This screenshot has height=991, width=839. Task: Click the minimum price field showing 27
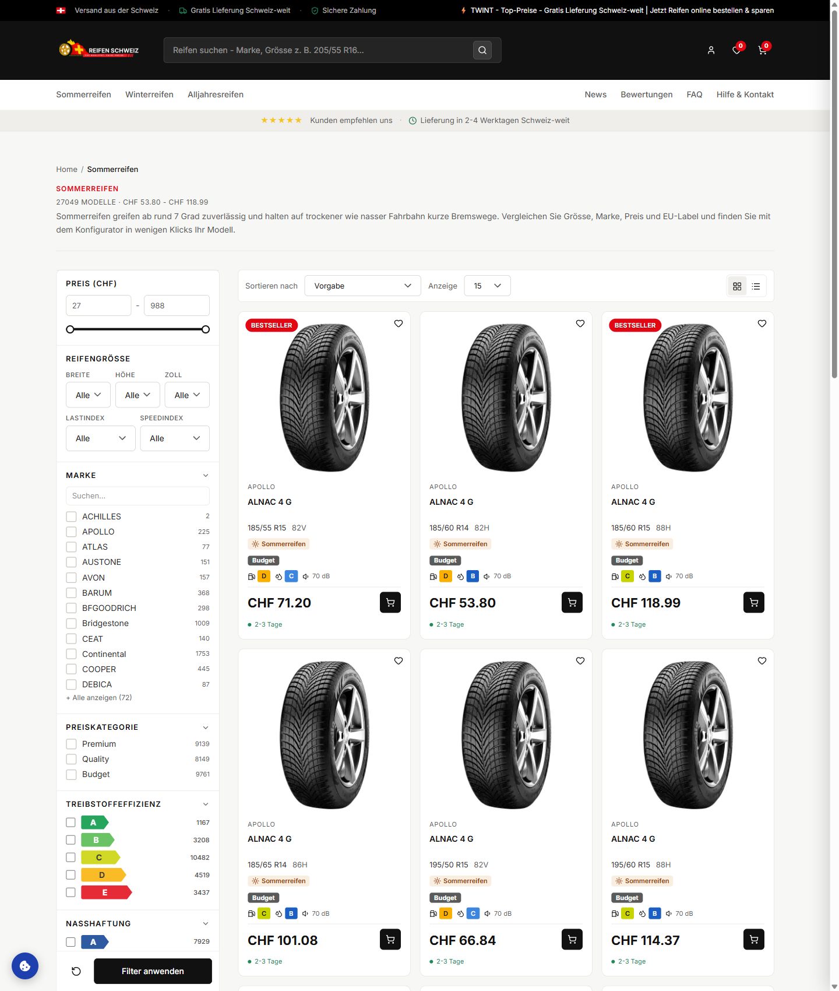pos(98,305)
